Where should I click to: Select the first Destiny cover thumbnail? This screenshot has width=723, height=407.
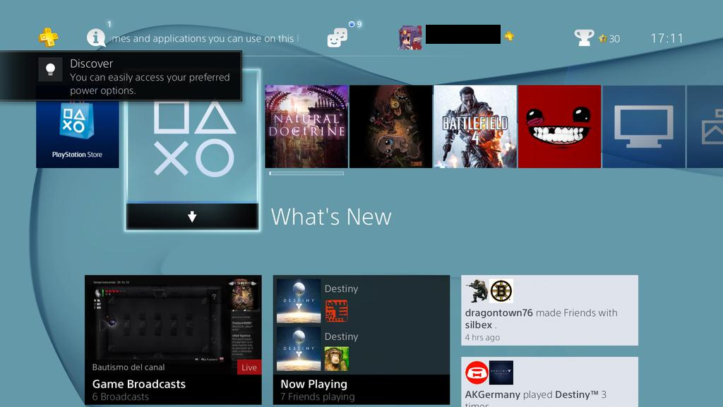pos(299,301)
